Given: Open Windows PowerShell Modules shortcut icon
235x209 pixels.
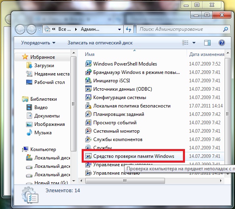Looking at the screenshot, I should click(x=88, y=64).
